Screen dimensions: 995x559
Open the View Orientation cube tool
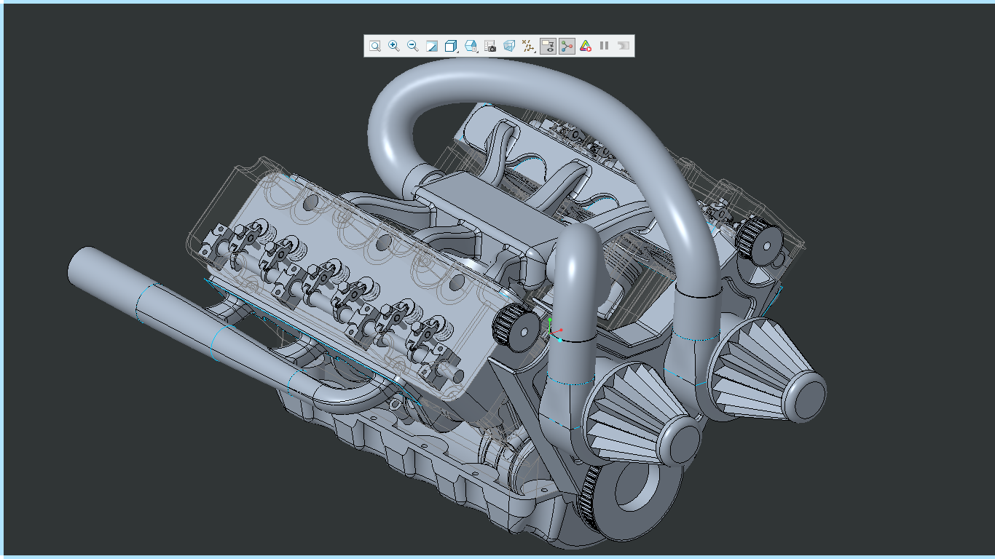click(450, 45)
